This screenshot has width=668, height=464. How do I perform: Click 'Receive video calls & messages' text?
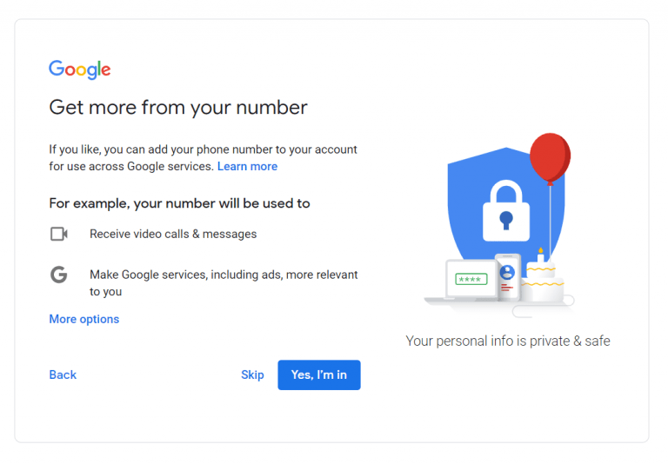173,234
